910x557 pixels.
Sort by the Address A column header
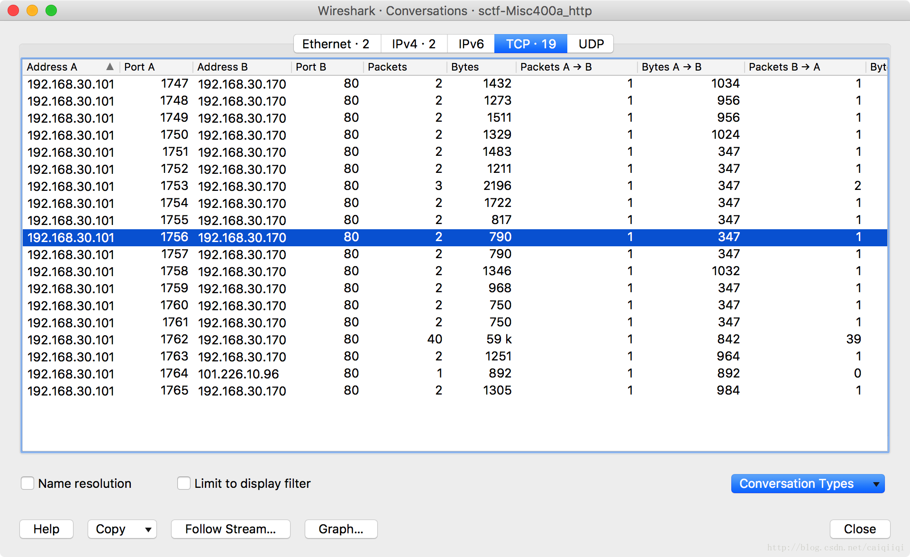tap(71, 67)
